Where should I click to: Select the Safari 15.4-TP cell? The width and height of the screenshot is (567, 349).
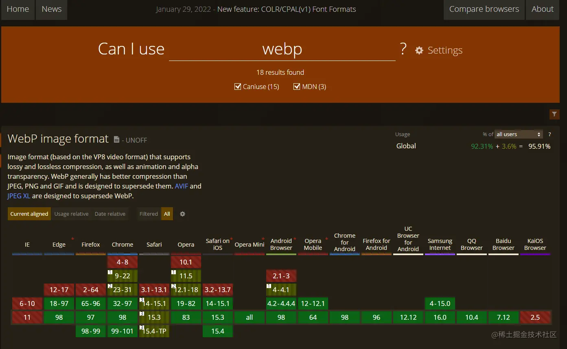154,331
